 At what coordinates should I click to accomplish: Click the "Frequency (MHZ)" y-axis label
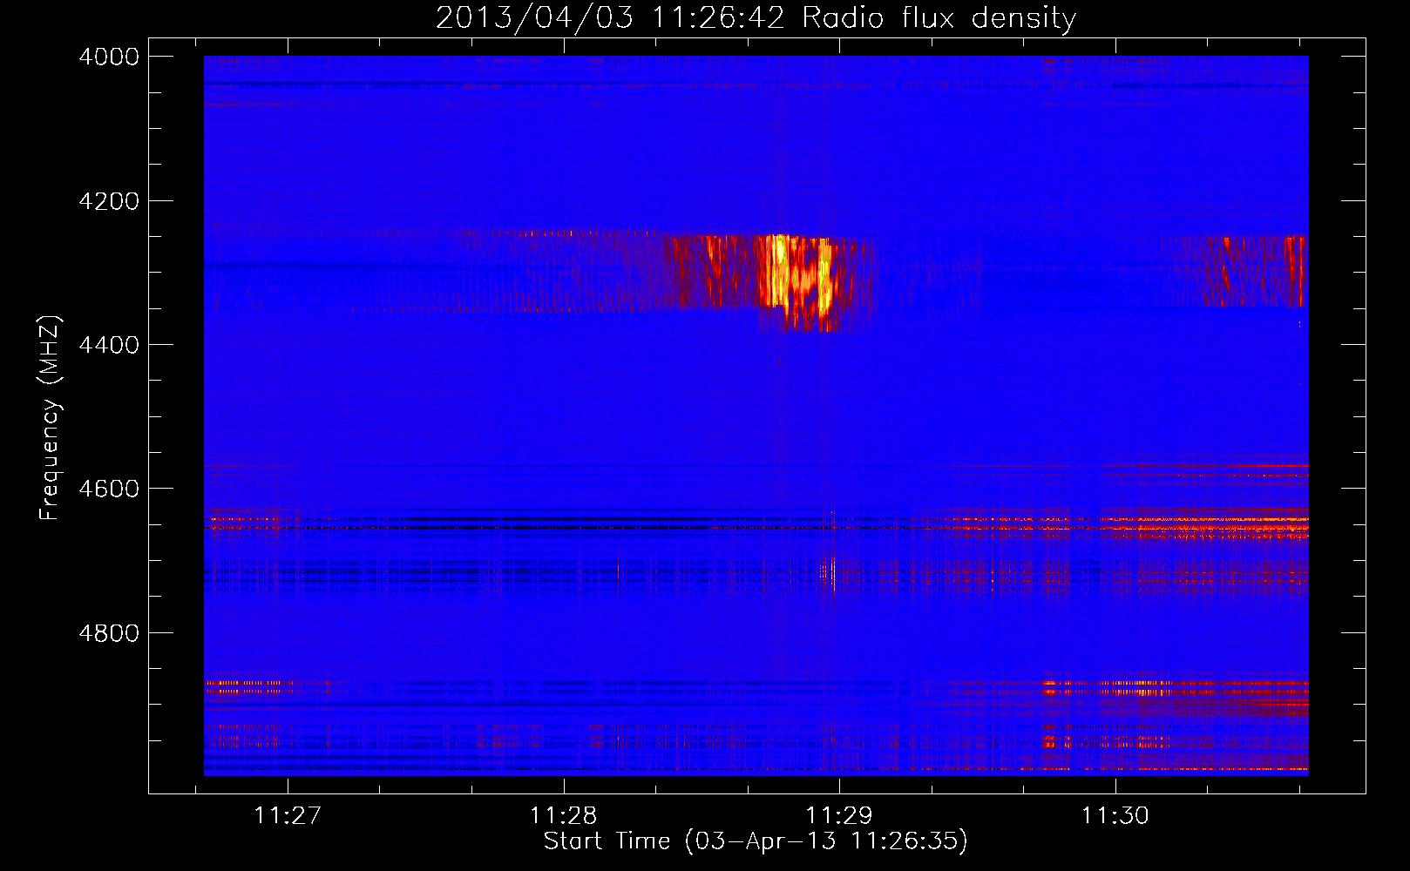click(x=51, y=418)
